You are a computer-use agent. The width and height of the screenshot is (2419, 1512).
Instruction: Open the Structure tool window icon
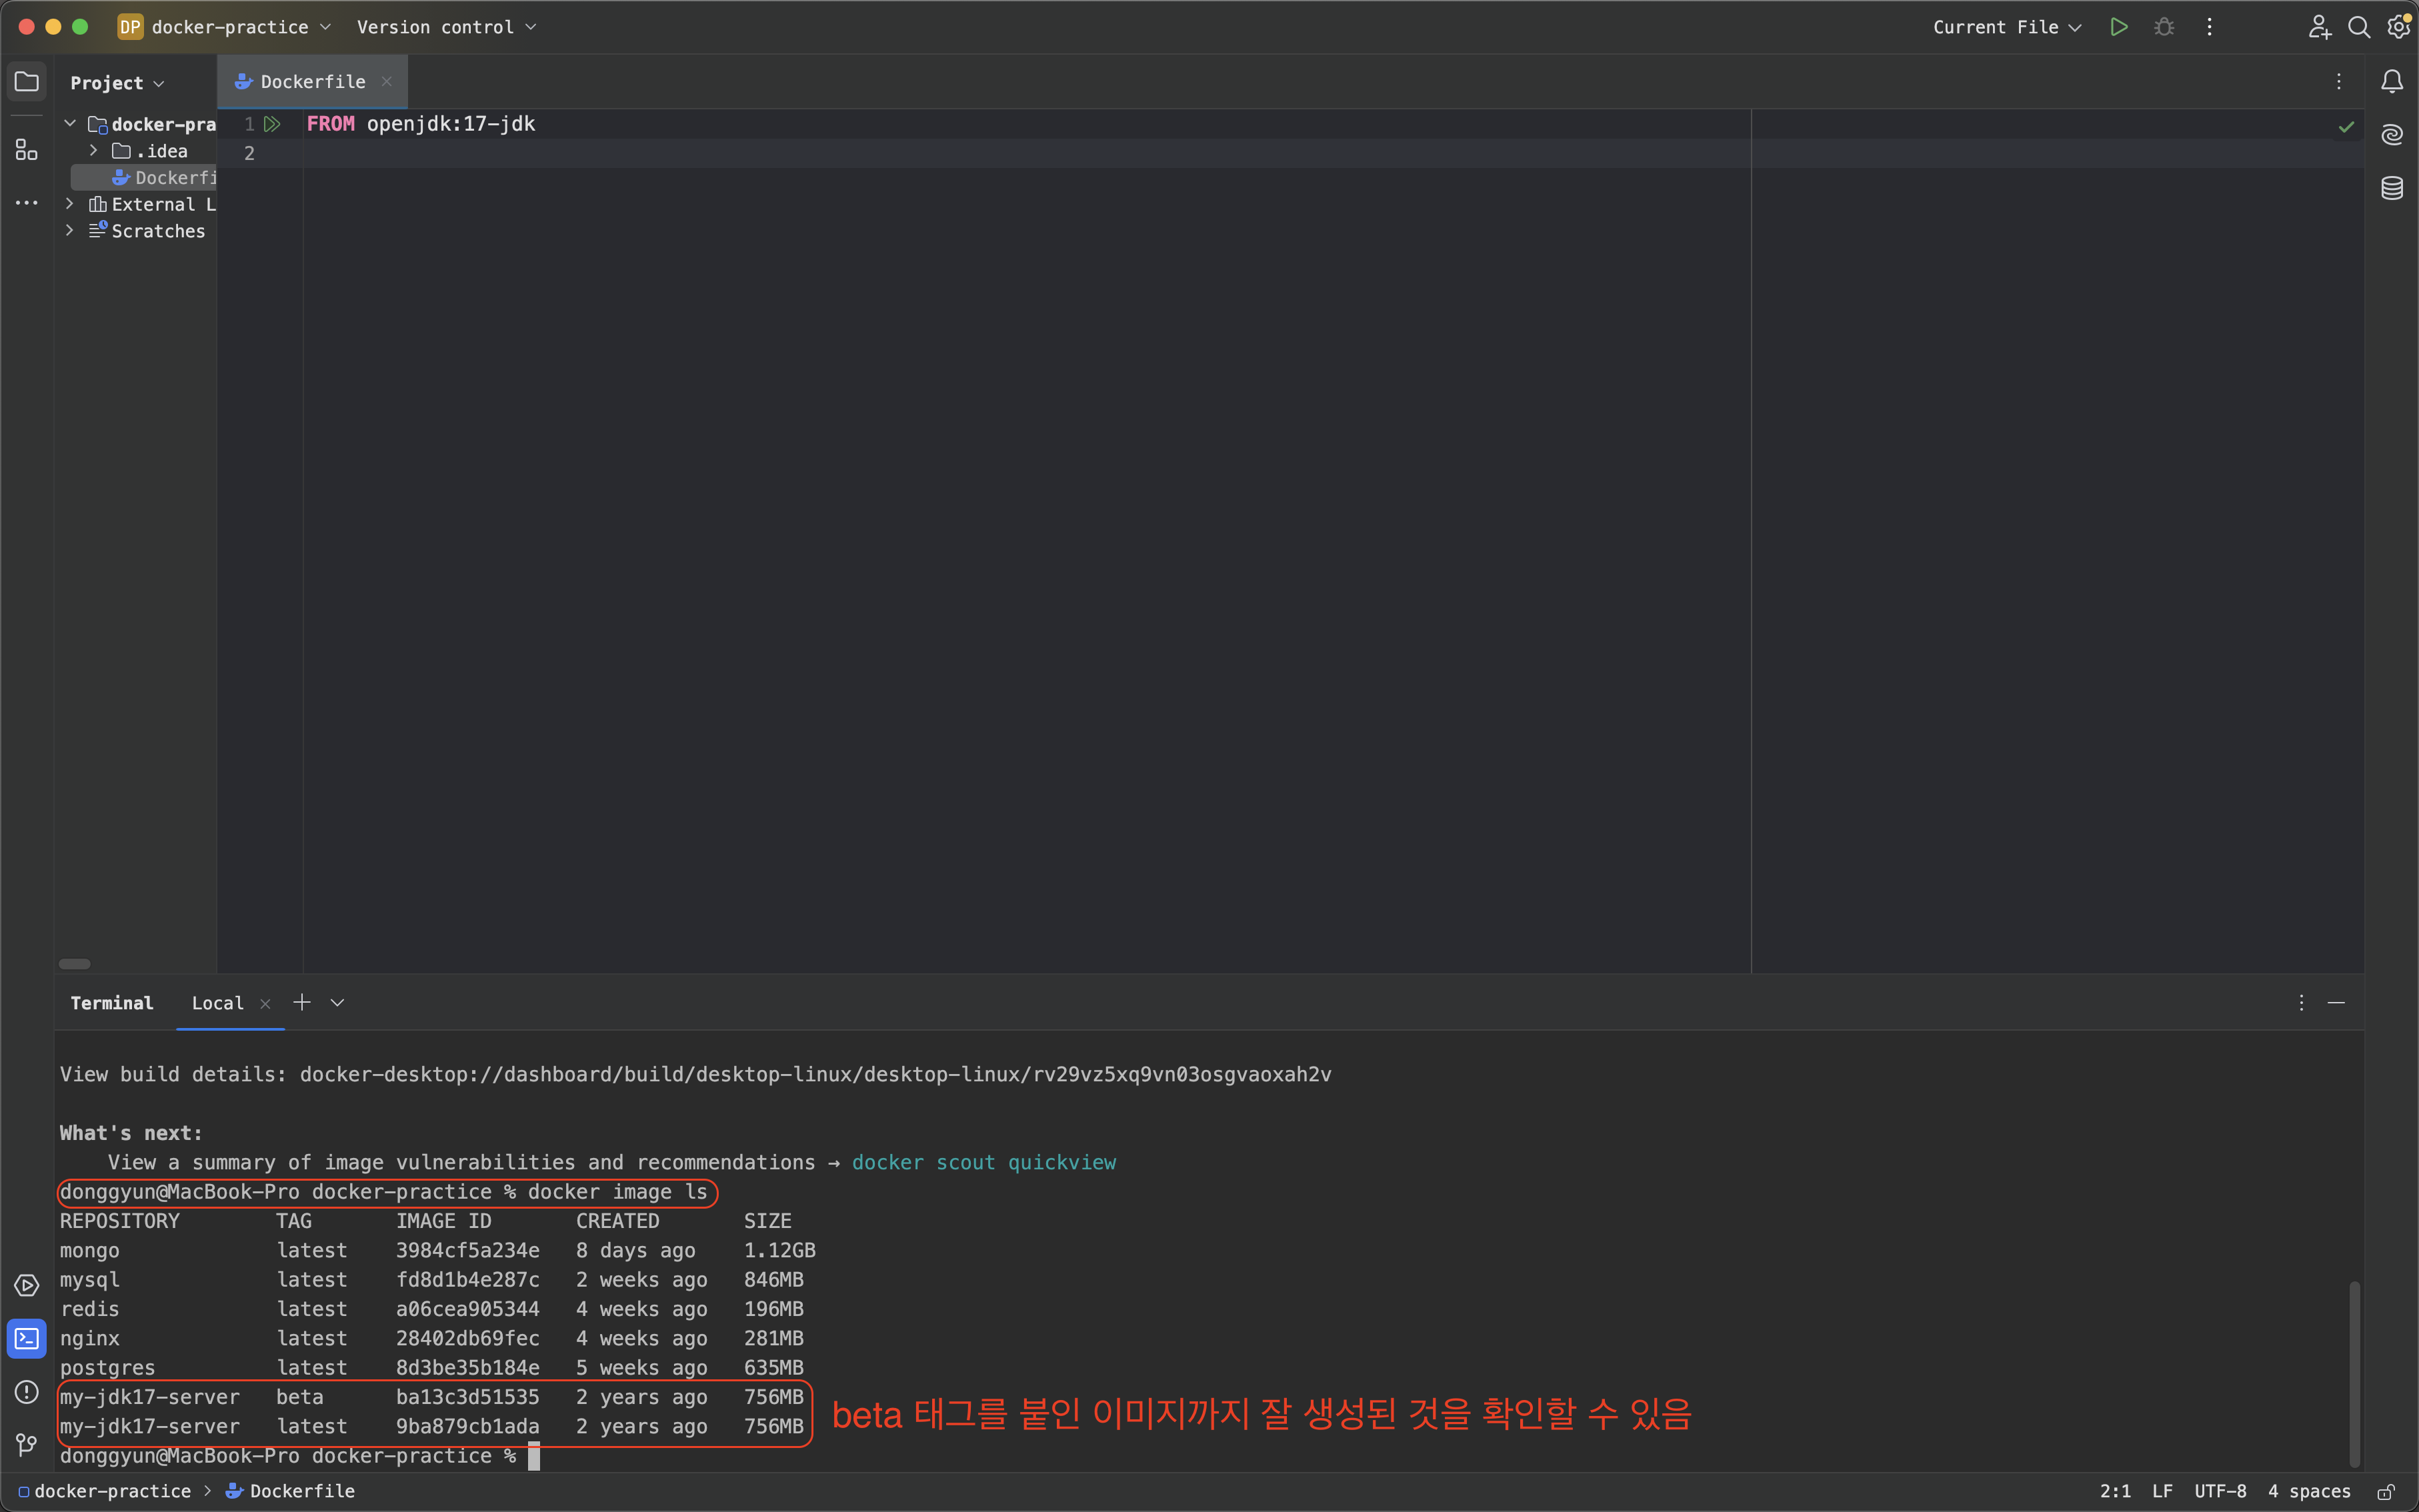click(x=26, y=150)
